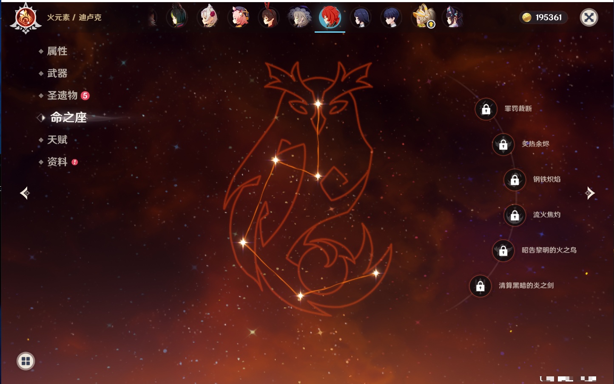Click the 流火焦灼 constellation name
The height and width of the screenshot is (384, 614).
coord(547,215)
